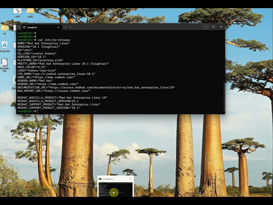Click the REDHAT_BUGZILLA_PRODUCT_VERSION=10.1 line
This screenshot has height=205, width=273.
click(x=48, y=101)
